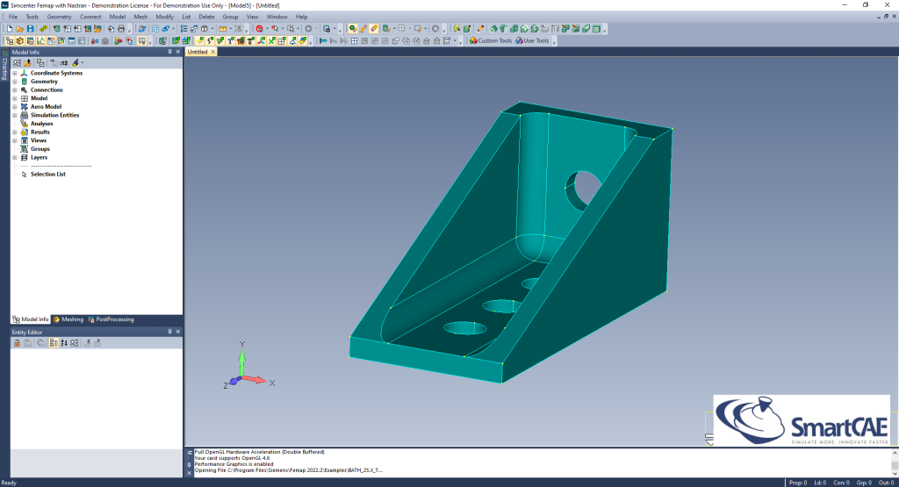Open the Help menu
This screenshot has width=899, height=487.
click(x=302, y=17)
